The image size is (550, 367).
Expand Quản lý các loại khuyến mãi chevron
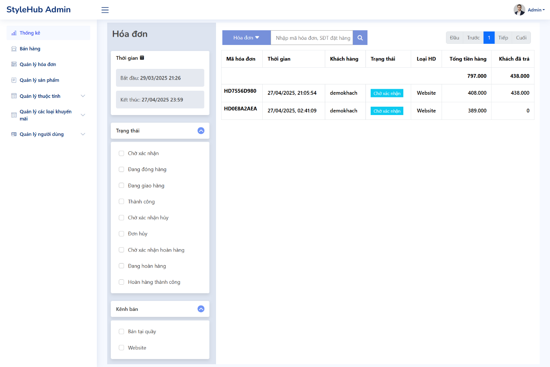[83, 115]
